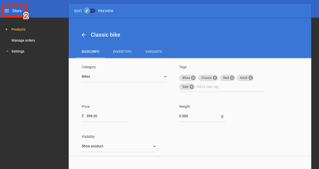Viewport: 319px width, 169px height.
Task: Remove the Bikes tag
Action: 193,78
